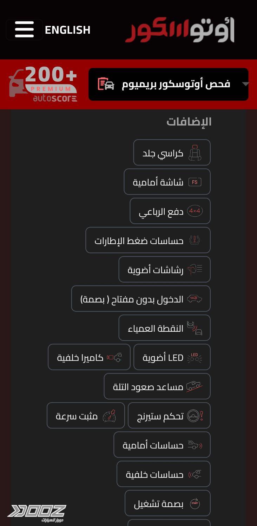Click the leather seats icon
This screenshot has height=526, width=257.
tap(195, 153)
